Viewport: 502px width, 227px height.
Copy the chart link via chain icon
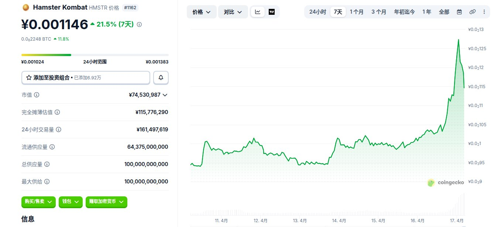(x=472, y=12)
